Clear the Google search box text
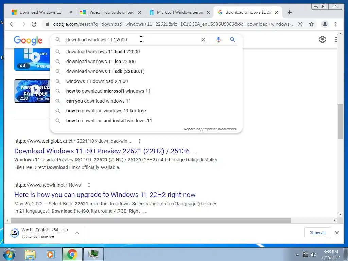The image size is (348, 261). [x=203, y=40]
